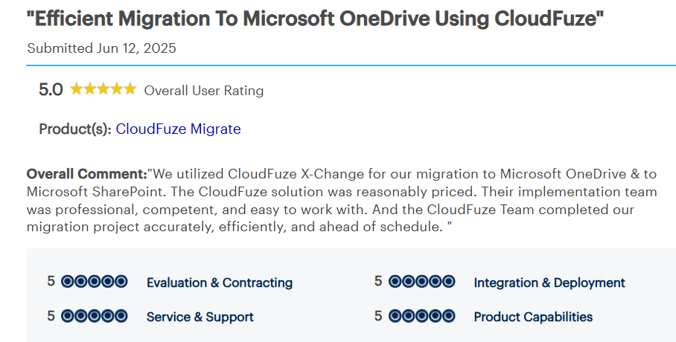676x342 pixels.
Task: Click the Product Capabilities rating circles
Action: pos(421,316)
